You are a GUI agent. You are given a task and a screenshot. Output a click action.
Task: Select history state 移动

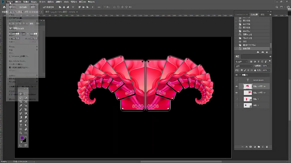pyautogui.click(x=245, y=42)
